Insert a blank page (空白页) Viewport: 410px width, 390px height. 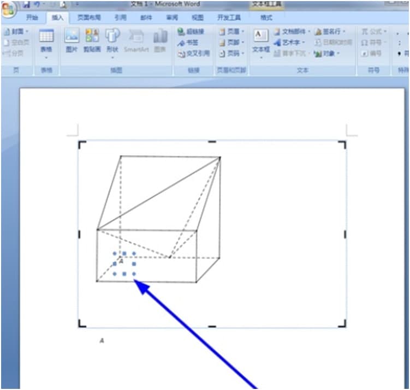click(x=16, y=43)
